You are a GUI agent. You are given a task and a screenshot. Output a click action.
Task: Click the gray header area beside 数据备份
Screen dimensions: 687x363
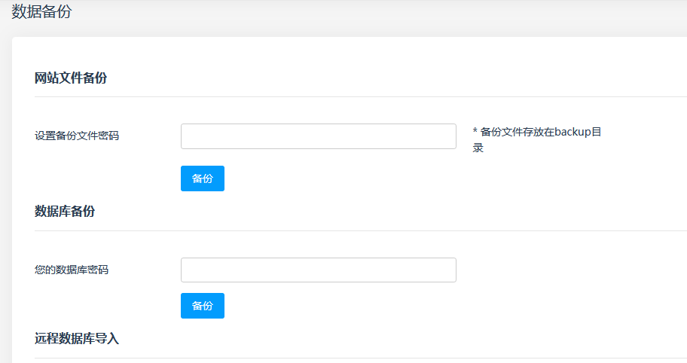point(377,17)
